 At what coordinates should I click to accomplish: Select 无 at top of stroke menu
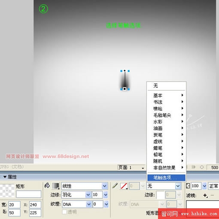point(166,85)
